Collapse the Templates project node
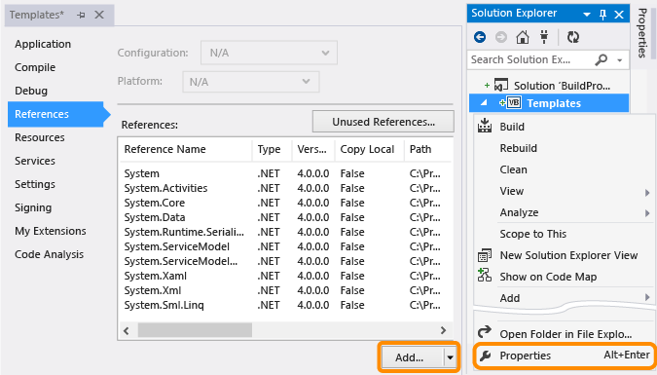The height and width of the screenshot is (375, 657). [485, 103]
